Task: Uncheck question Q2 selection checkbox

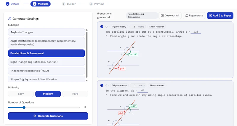Action: pyautogui.click(x=102, y=85)
